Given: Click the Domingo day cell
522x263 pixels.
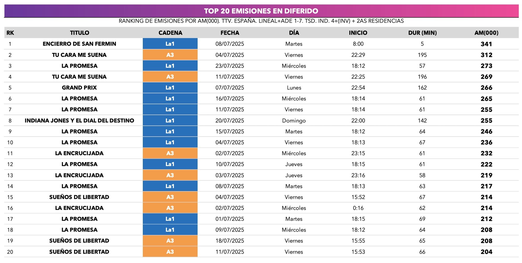Looking at the screenshot, I should (x=294, y=120).
